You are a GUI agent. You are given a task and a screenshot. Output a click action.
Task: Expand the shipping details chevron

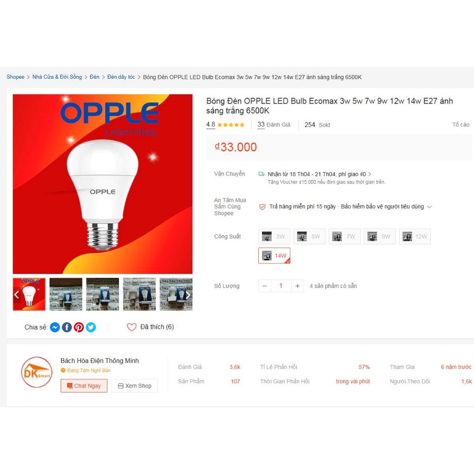pyautogui.click(x=370, y=174)
